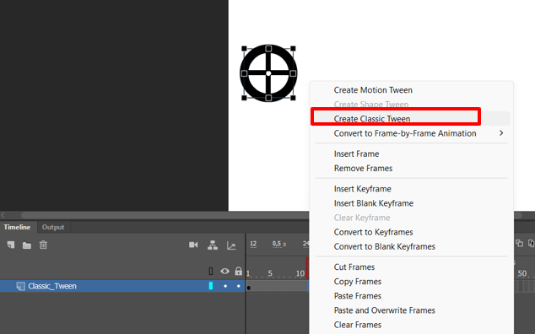The image size is (535, 334).
Task: Choose Convert to Keyframes
Action: [373, 232]
